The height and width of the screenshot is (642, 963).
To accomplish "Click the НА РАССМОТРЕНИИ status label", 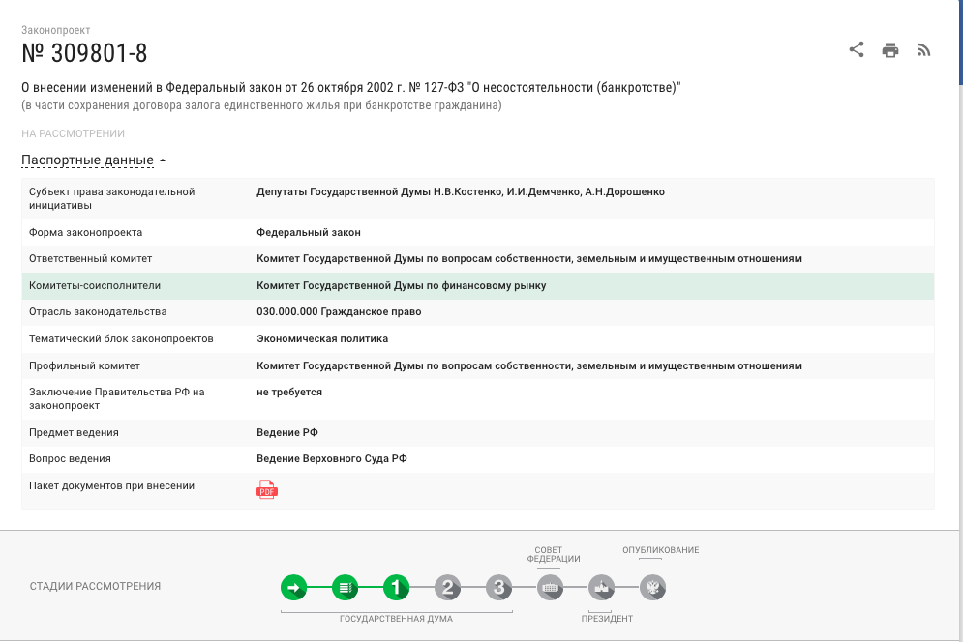I will click(74, 132).
